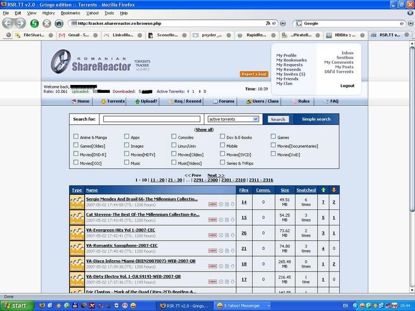
Task: Click the download arrow icon on Sergio Mendes row
Action: [x=232, y=204]
